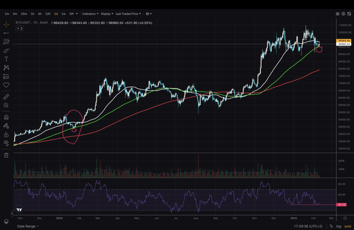Switch to the 1w timeframe

tap(64, 14)
